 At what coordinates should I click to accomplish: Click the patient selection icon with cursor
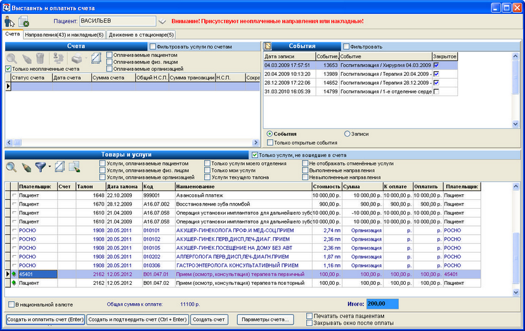[10, 22]
